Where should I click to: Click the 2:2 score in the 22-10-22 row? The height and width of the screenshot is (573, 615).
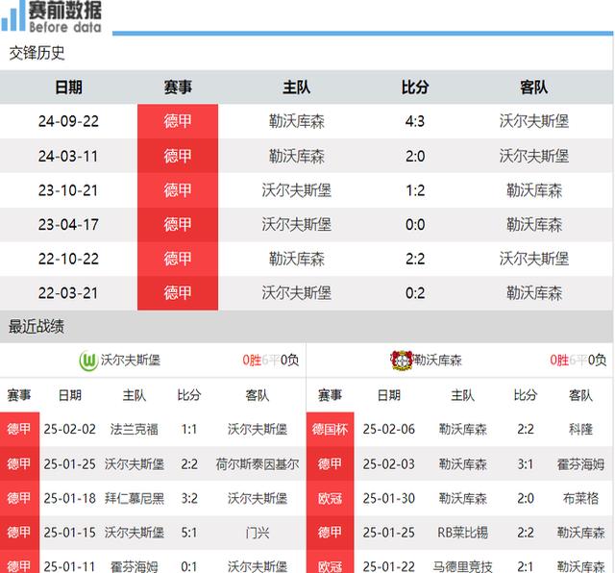coord(415,259)
